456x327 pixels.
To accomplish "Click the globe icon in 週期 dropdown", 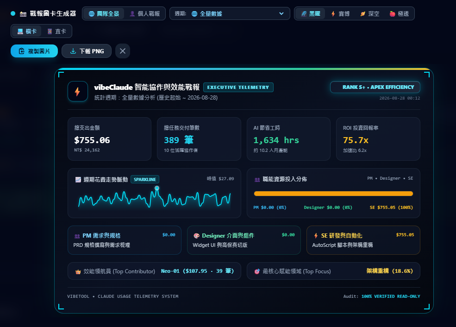I will (x=194, y=14).
